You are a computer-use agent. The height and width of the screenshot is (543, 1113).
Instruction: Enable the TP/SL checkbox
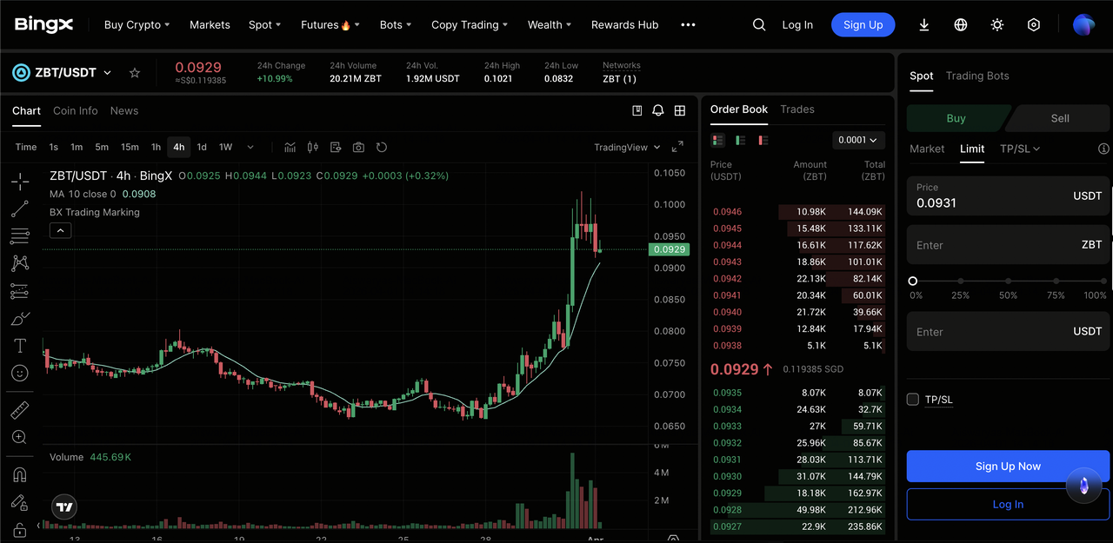(913, 400)
